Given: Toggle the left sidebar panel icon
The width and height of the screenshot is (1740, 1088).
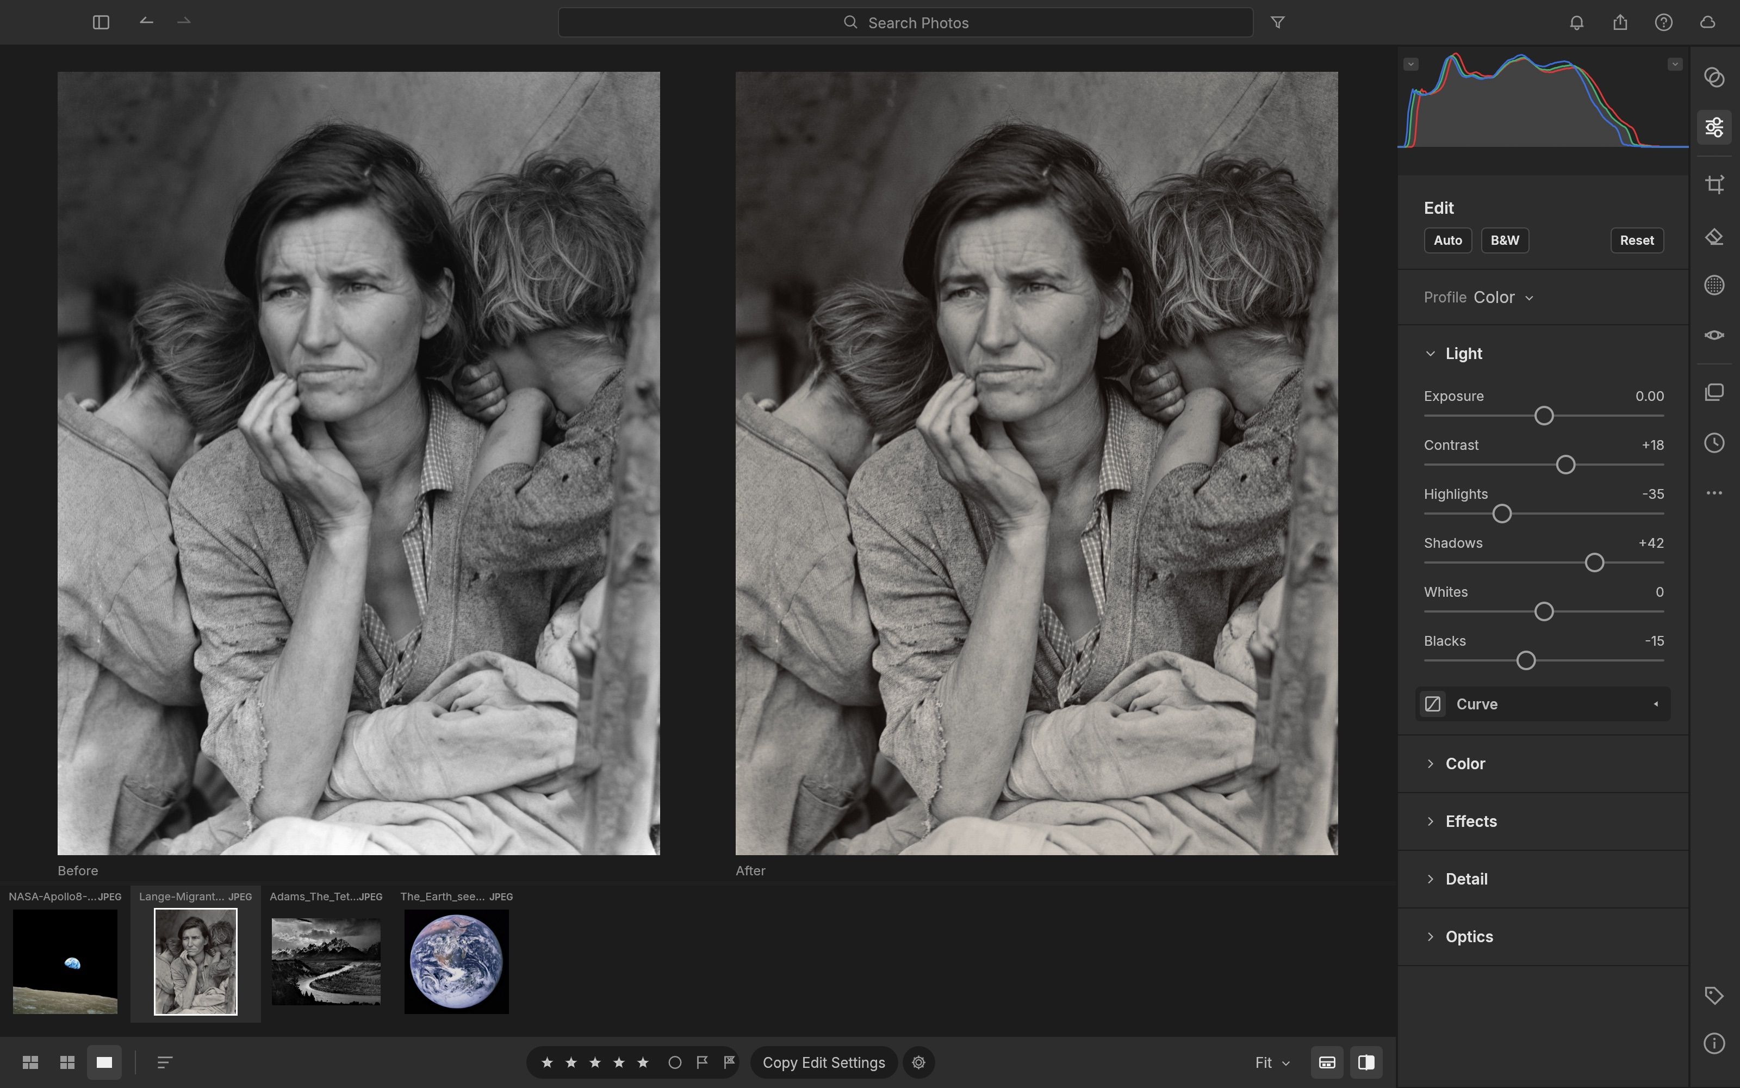Looking at the screenshot, I should (x=101, y=22).
